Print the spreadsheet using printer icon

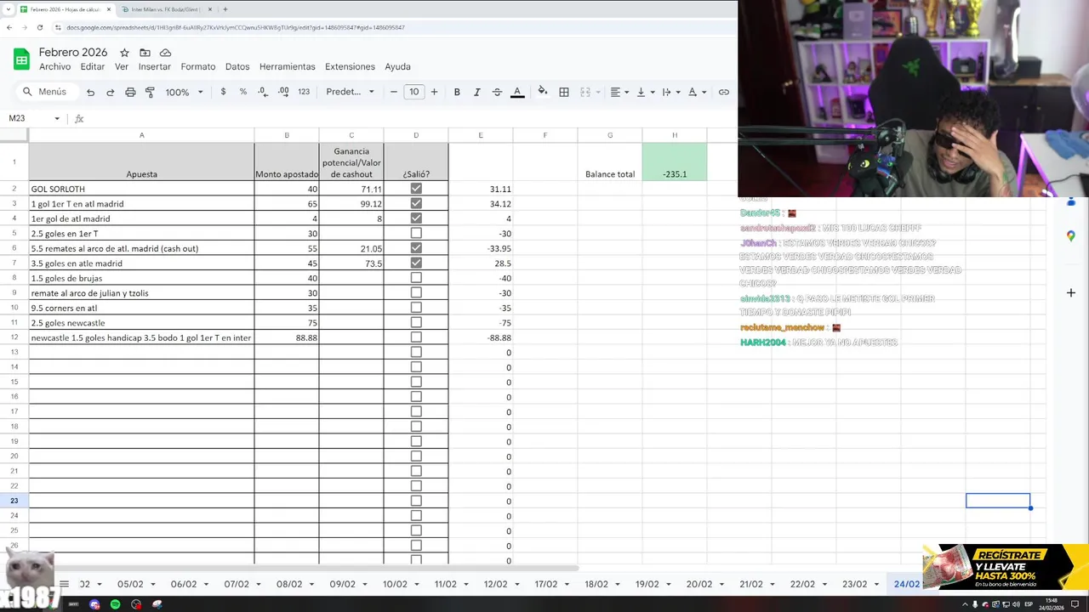point(130,92)
